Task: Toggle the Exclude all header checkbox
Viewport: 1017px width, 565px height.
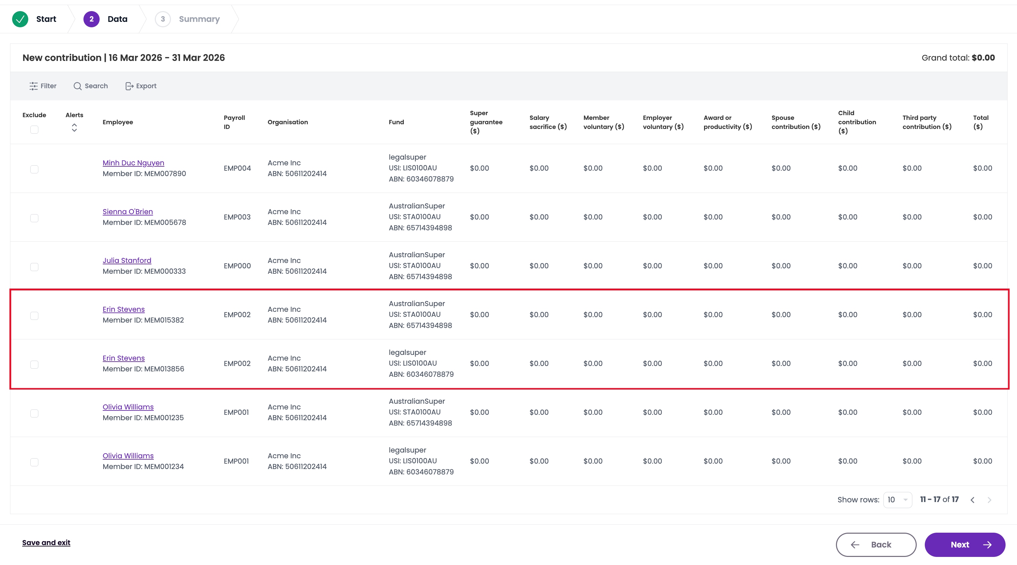Action: tap(34, 130)
